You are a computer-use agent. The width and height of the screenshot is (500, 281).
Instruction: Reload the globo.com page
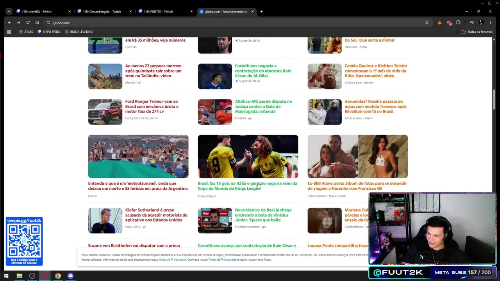(28, 22)
